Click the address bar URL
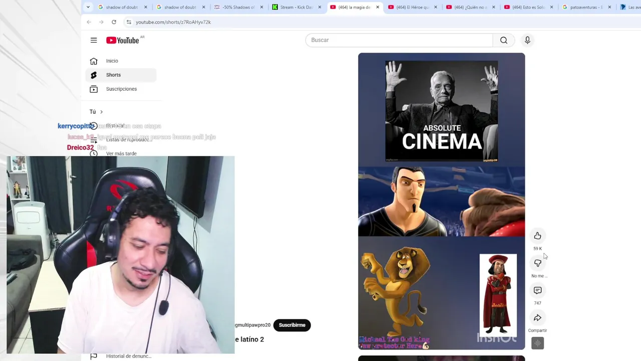Viewport: 641px width, 361px height. tap(173, 22)
